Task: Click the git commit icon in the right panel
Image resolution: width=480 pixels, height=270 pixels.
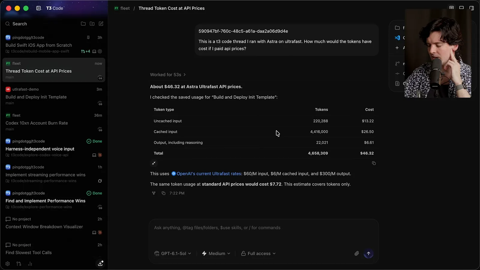Action: coord(397,73)
